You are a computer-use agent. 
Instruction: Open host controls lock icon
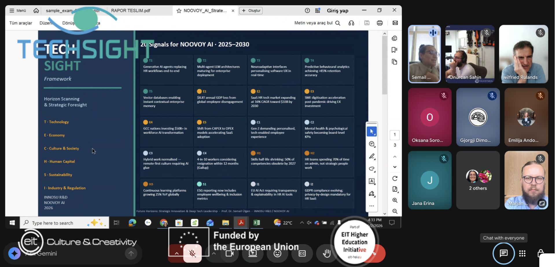click(541, 253)
